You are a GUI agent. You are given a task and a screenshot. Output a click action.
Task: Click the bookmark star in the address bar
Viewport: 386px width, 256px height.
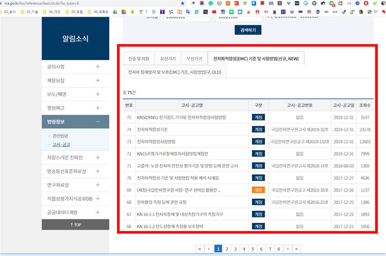[183, 3]
